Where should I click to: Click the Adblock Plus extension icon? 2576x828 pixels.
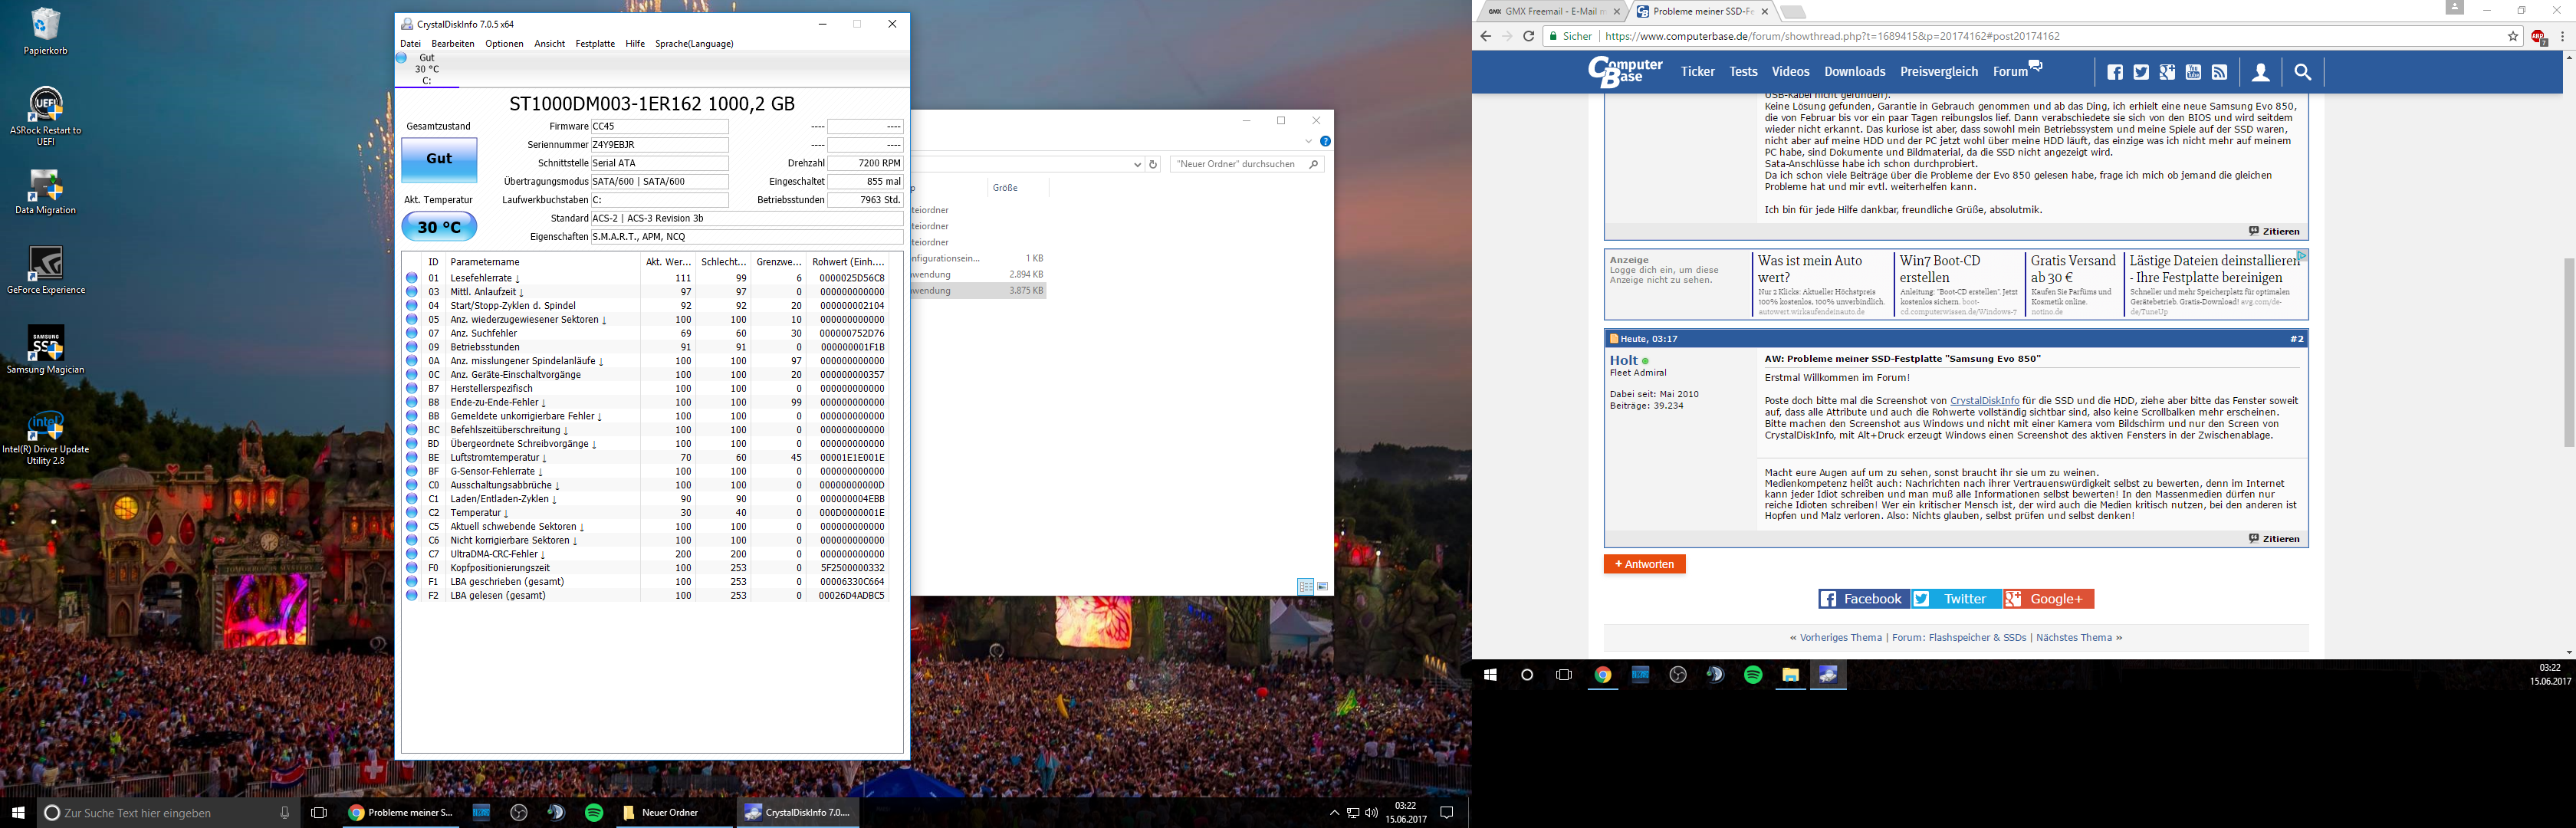tap(2537, 37)
